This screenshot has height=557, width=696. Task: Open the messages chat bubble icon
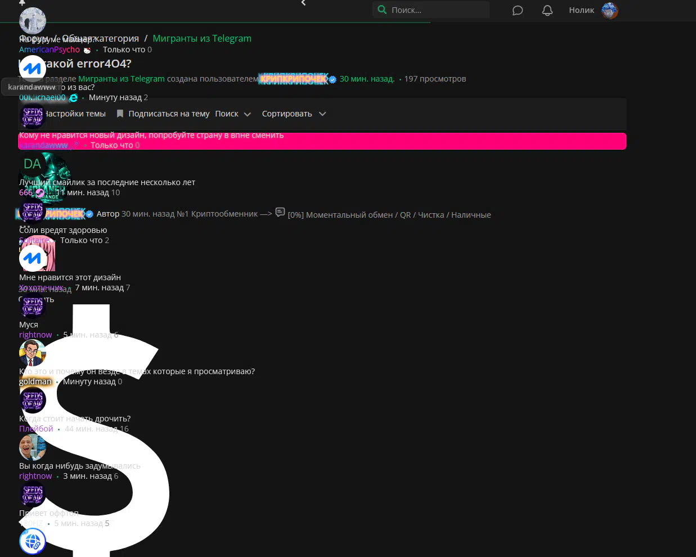click(x=518, y=11)
